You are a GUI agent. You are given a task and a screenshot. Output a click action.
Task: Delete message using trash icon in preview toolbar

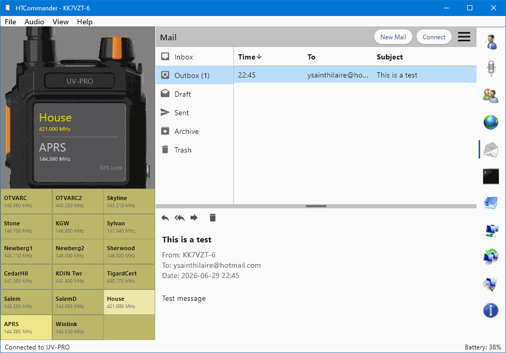212,218
